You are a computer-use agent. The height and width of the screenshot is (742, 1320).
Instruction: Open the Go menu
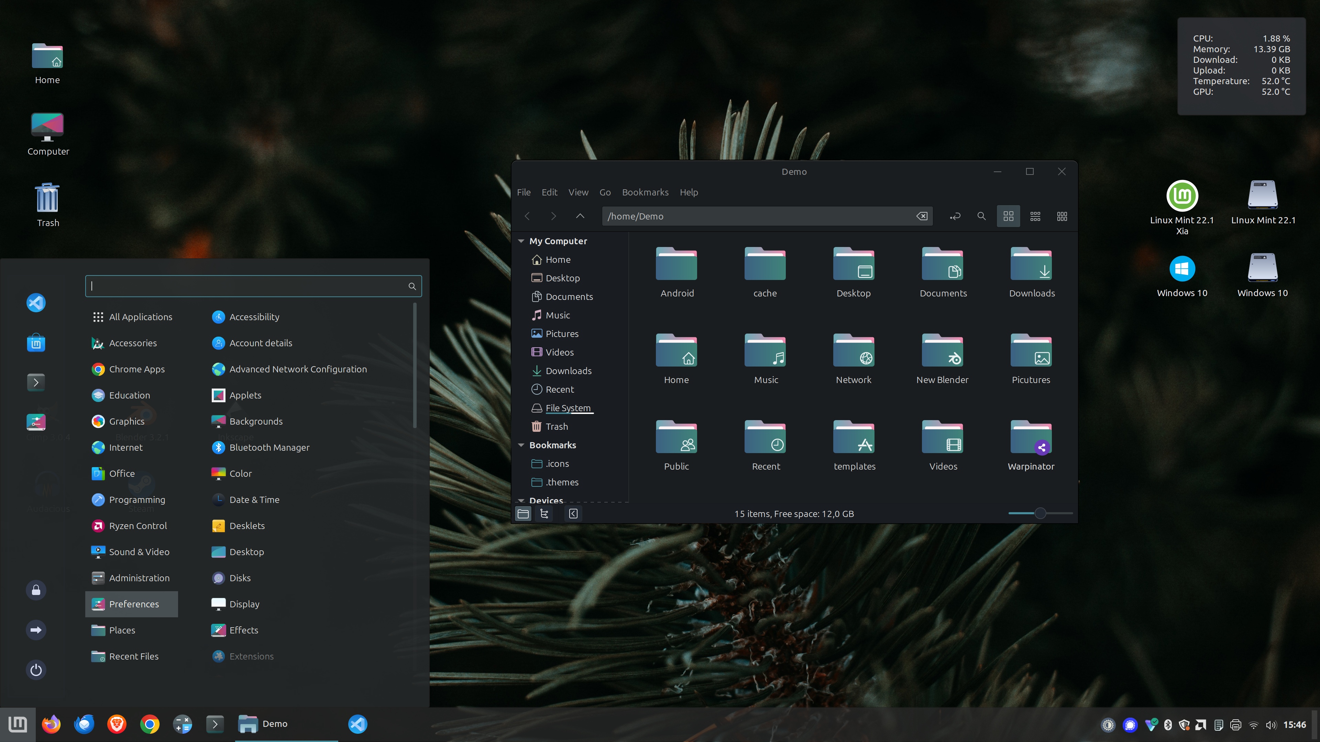coord(605,192)
